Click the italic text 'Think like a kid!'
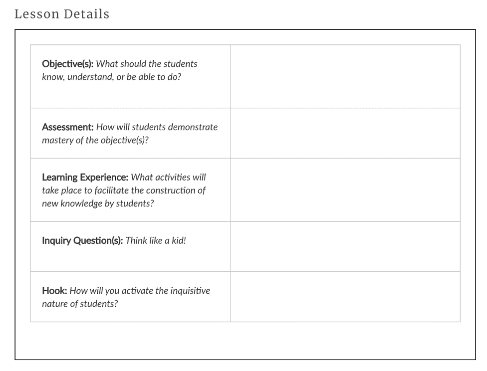 pos(156,241)
